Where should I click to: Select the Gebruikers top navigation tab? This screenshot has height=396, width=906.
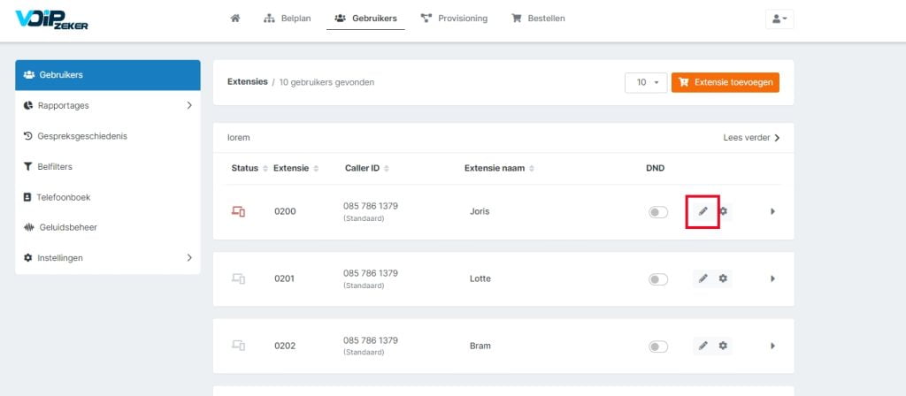tap(365, 19)
